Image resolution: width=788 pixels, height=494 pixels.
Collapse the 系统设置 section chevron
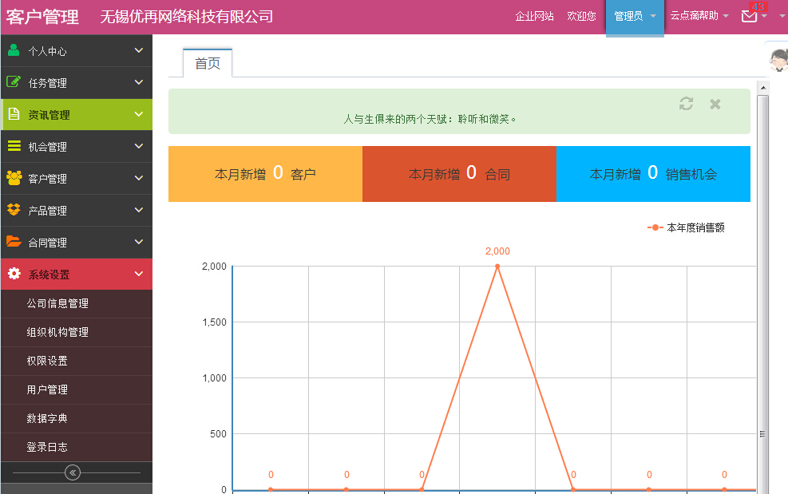[x=139, y=274]
